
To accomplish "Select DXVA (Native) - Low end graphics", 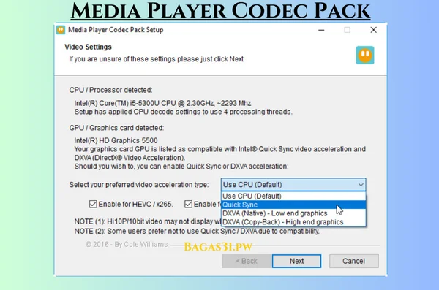I will [293, 213].
